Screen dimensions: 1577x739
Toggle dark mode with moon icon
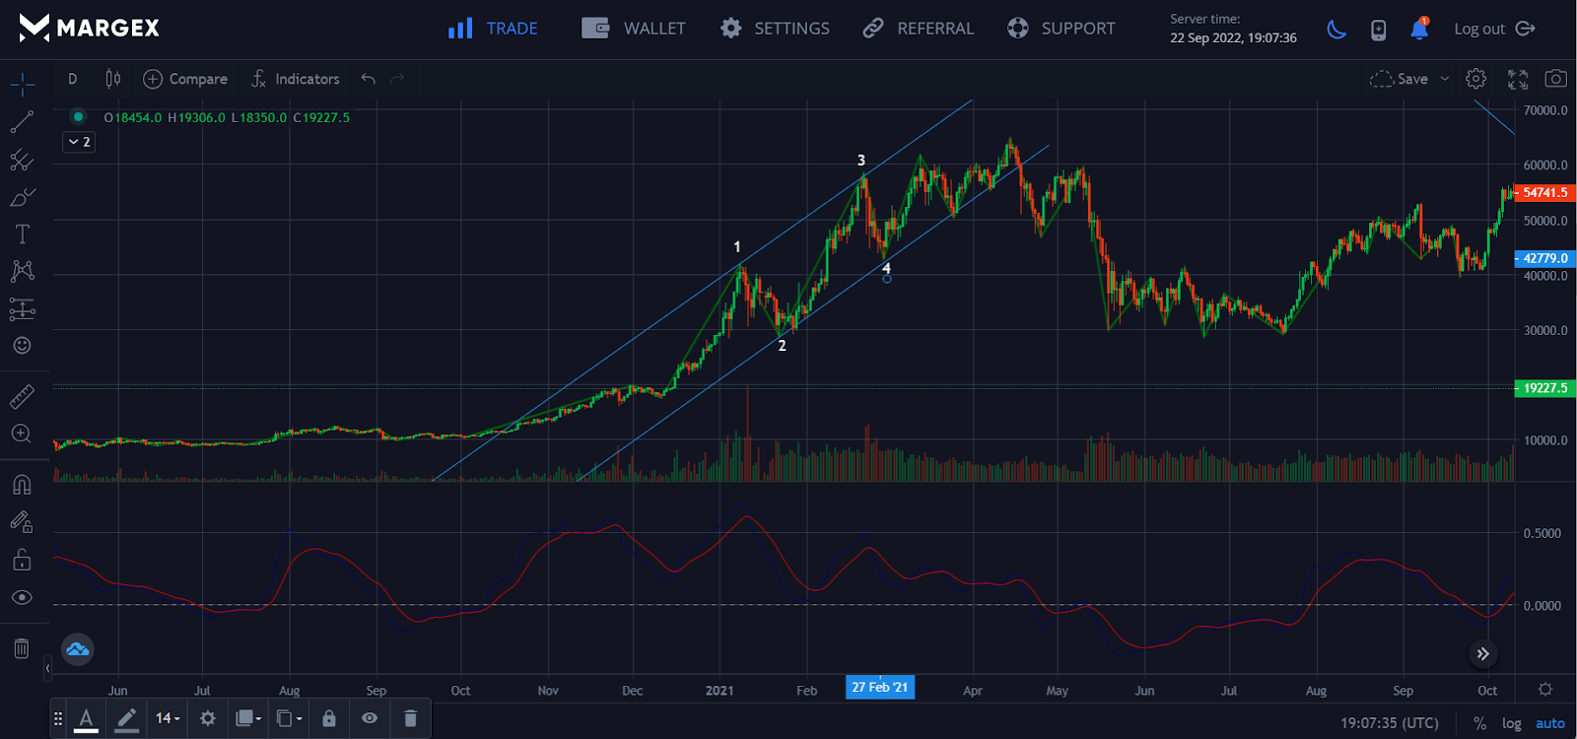[1337, 30]
